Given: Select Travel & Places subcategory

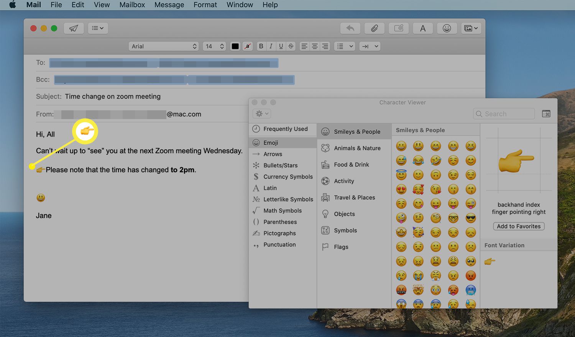Looking at the screenshot, I should point(354,198).
